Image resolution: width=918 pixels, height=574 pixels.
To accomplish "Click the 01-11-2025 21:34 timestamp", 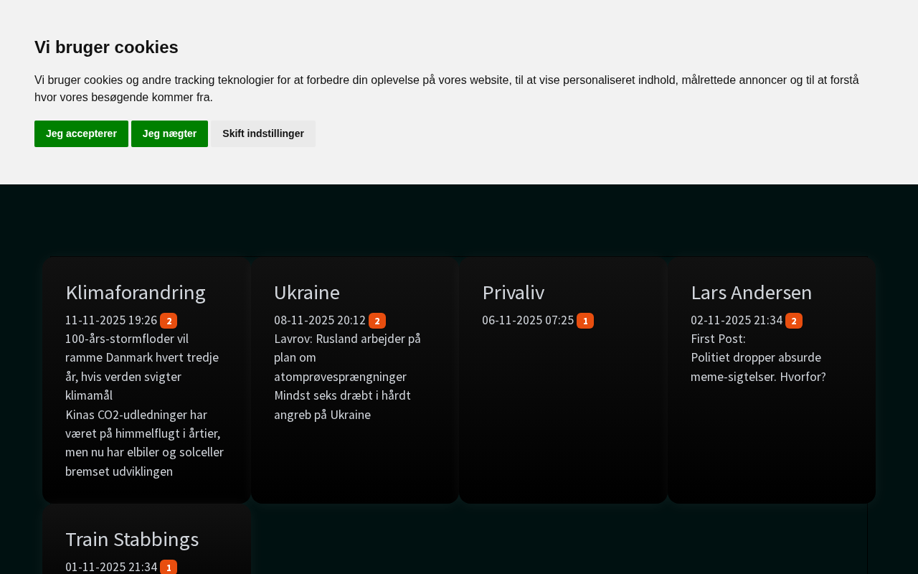I will [x=111, y=567].
